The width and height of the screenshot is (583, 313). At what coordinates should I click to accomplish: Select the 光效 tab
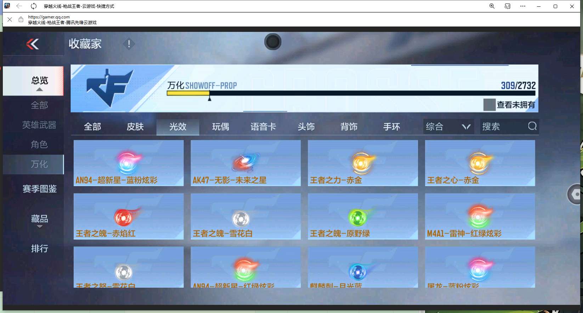tap(178, 126)
